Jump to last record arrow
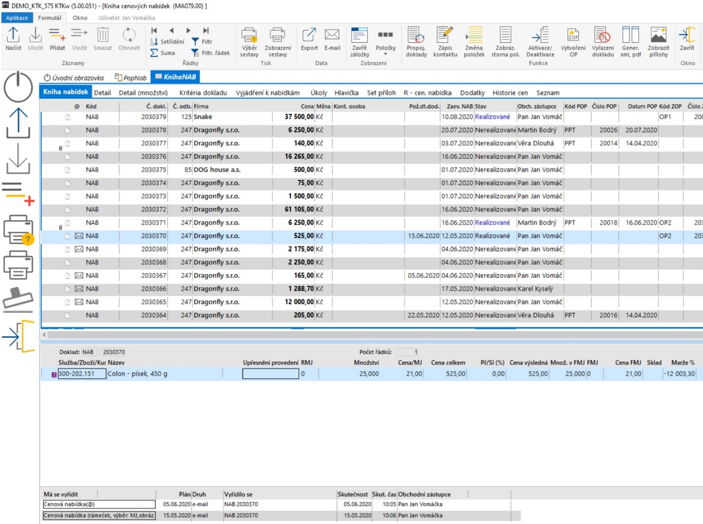Viewport: 703px width, 524px height. point(206,31)
